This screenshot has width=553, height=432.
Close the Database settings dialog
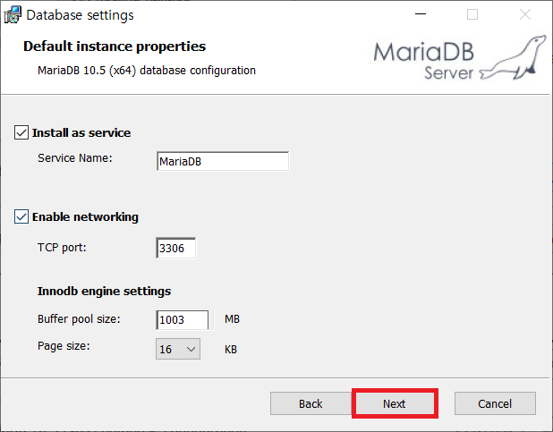[525, 14]
